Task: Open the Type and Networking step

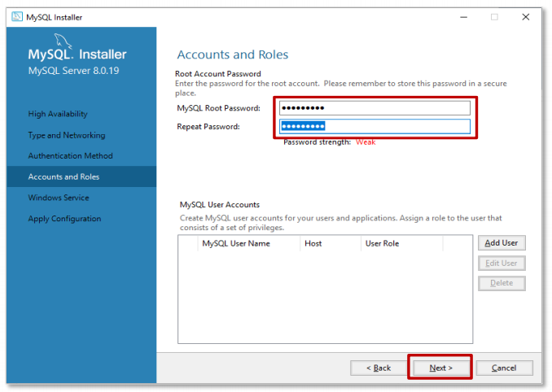Action: point(67,135)
